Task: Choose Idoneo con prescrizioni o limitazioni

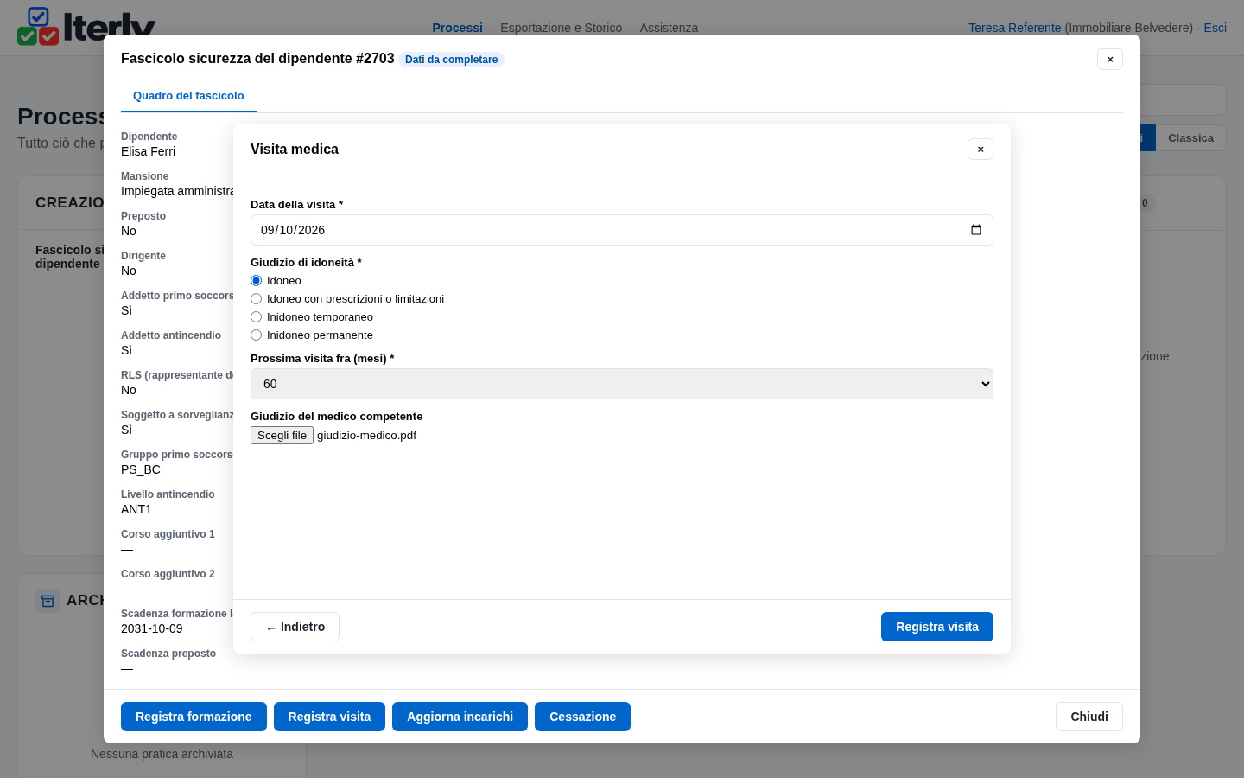Action: point(256,299)
